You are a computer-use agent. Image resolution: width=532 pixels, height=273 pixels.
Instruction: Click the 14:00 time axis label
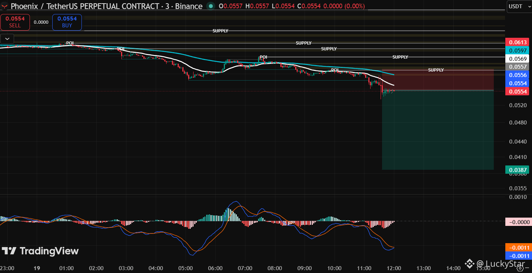(453, 268)
